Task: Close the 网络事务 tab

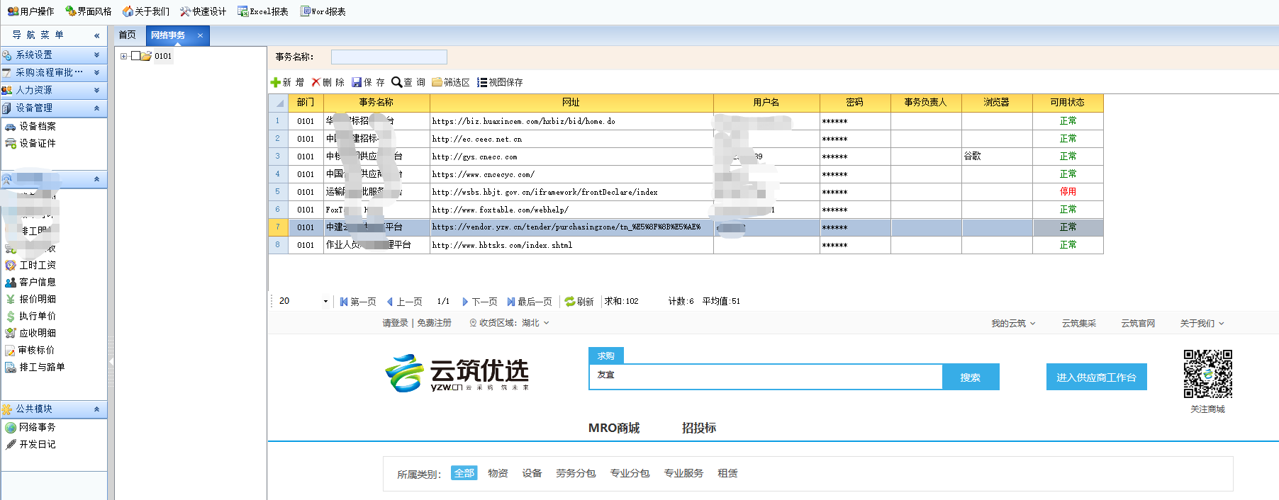Action: point(200,35)
